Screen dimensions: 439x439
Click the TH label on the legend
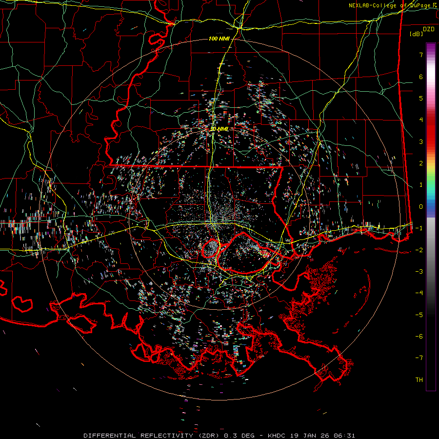tap(419, 380)
